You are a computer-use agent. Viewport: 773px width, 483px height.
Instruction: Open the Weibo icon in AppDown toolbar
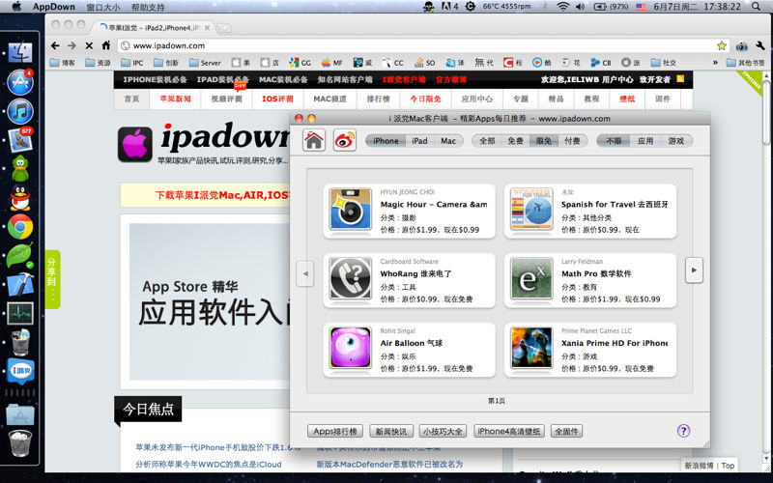(345, 141)
